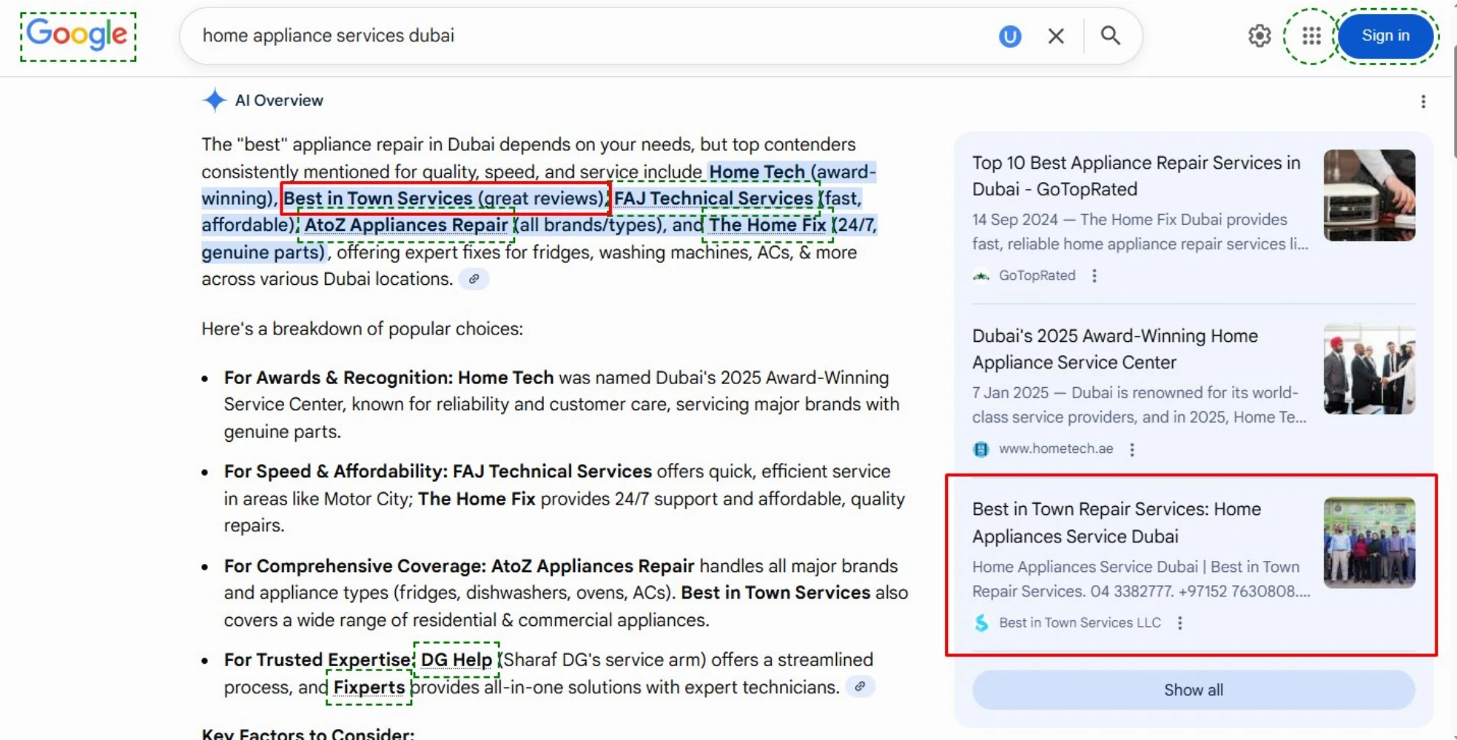Open AI Overview three-dot options
1457x740 pixels.
pyautogui.click(x=1422, y=101)
